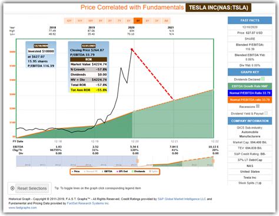Click the Market Cap 594.400 Bil row
The height and width of the screenshot is (216, 279).
250,142
